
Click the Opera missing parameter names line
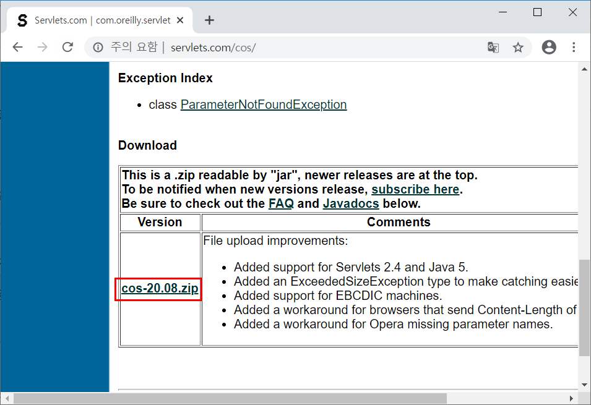393,324
